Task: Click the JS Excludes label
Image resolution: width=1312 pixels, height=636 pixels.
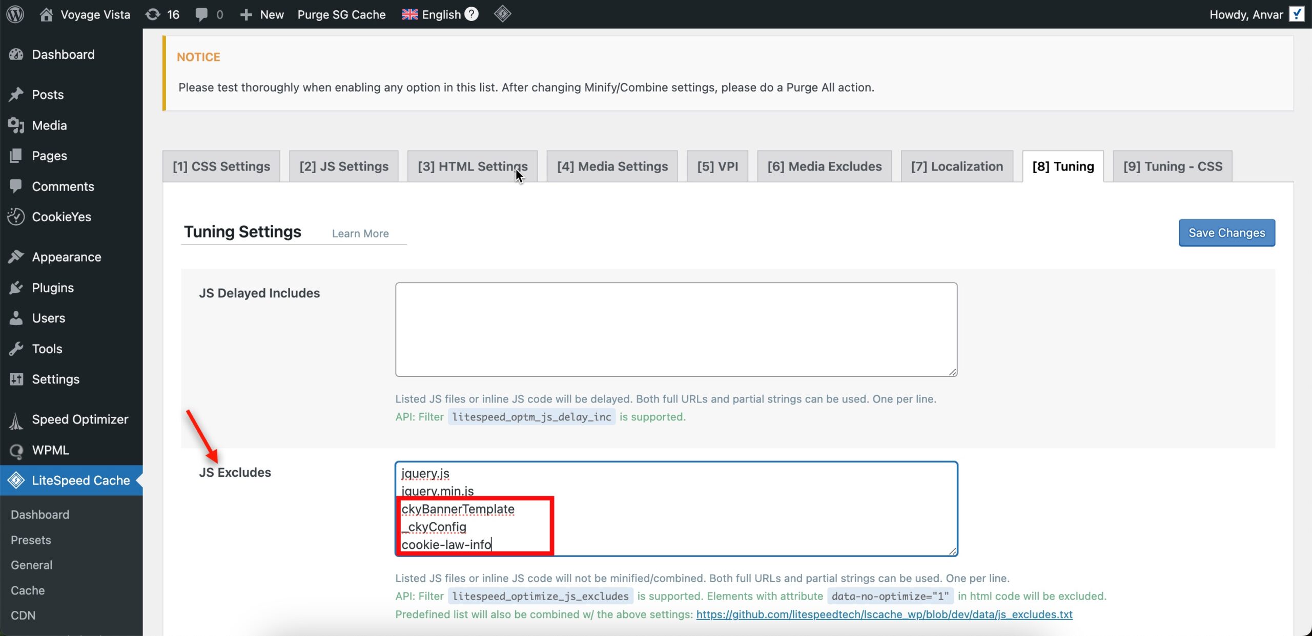Action: tap(235, 472)
